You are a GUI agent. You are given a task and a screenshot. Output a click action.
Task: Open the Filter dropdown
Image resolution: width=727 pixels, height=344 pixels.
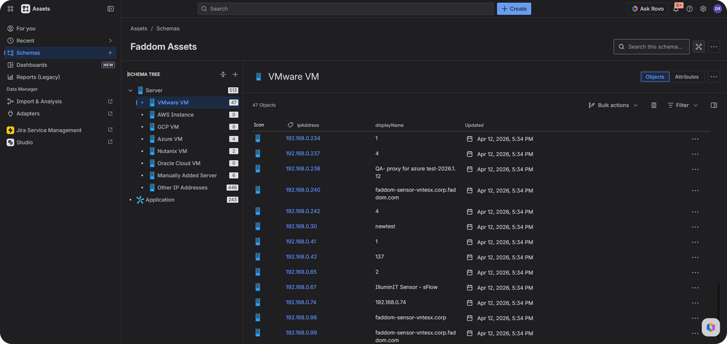click(x=682, y=105)
